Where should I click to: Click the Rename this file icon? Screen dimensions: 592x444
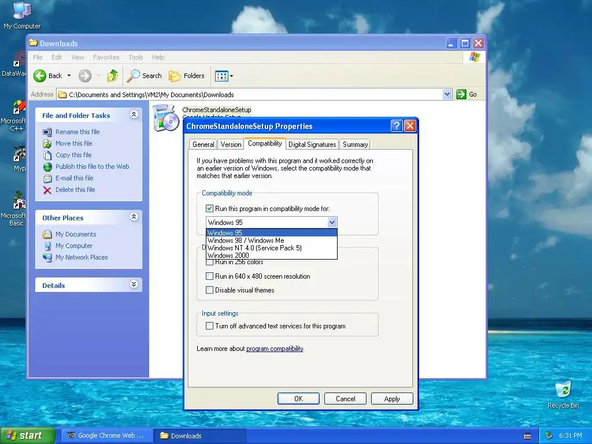tap(47, 132)
